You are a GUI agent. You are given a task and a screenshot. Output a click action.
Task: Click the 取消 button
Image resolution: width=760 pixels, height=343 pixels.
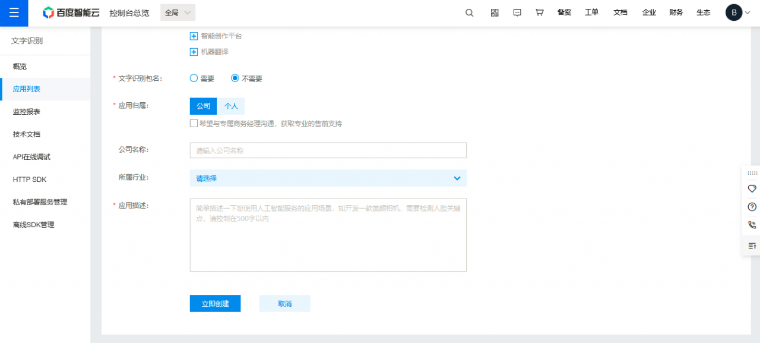284,303
